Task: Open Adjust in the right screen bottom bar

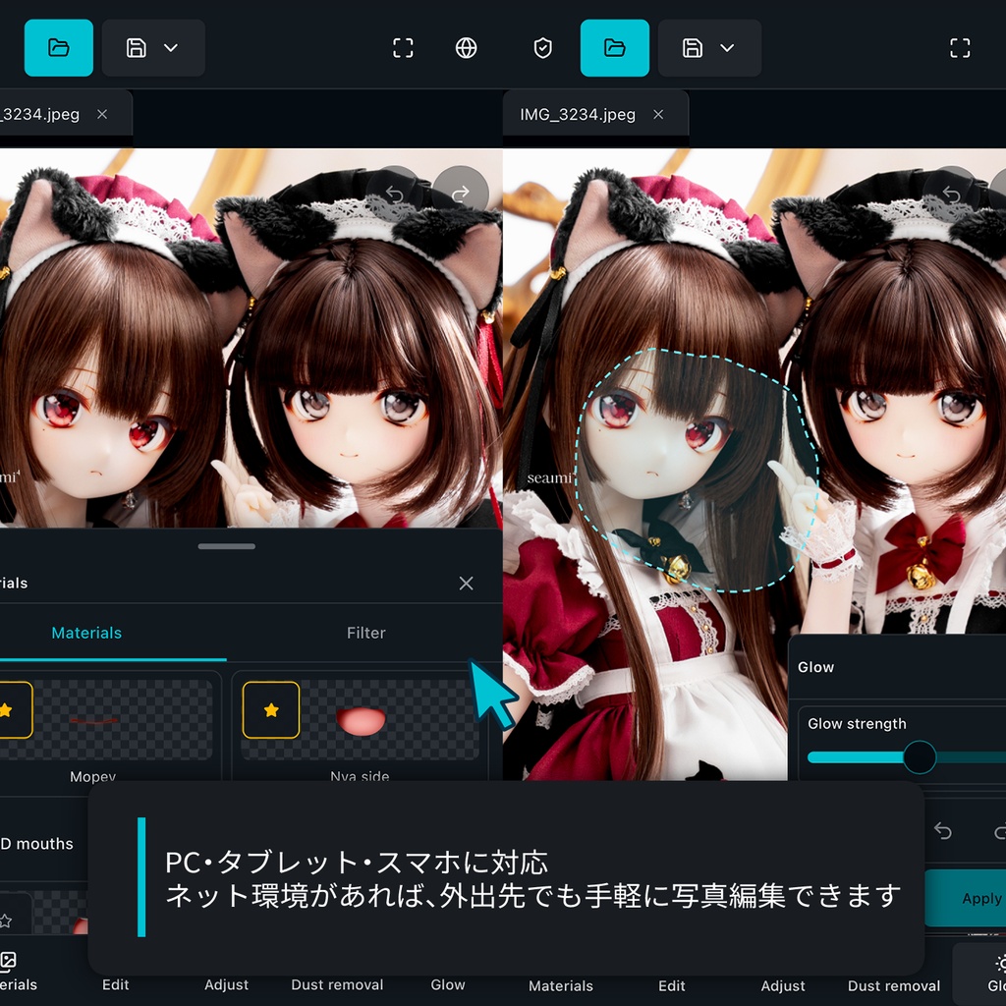Action: (x=783, y=985)
